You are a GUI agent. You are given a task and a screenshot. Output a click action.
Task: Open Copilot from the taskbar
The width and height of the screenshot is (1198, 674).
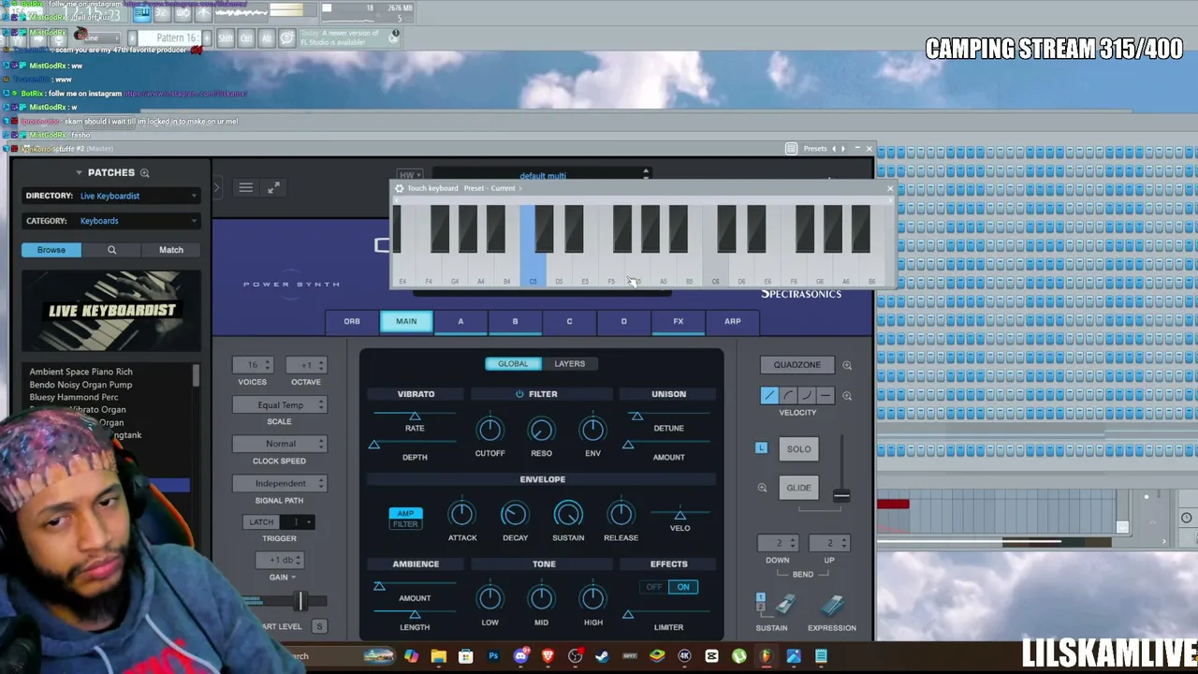pos(411,656)
